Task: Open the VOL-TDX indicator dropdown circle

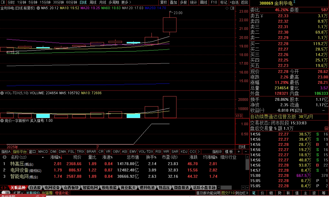Action: (x=2, y=93)
